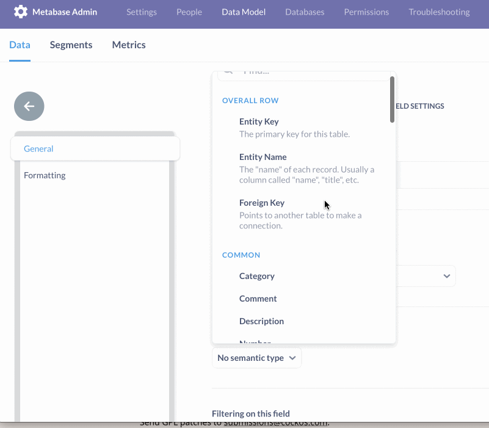Go to the People admin page
Viewport: 489px width, 428px height.
click(189, 12)
